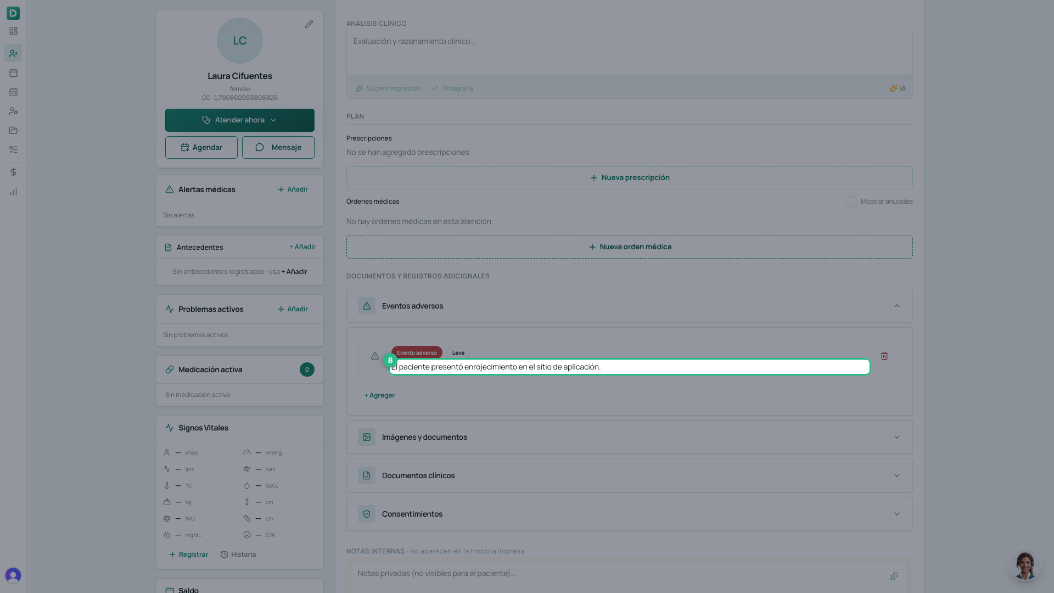The width and height of the screenshot is (1054, 593).
Task: Click Nueva prescripción
Action: click(x=630, y=178)
